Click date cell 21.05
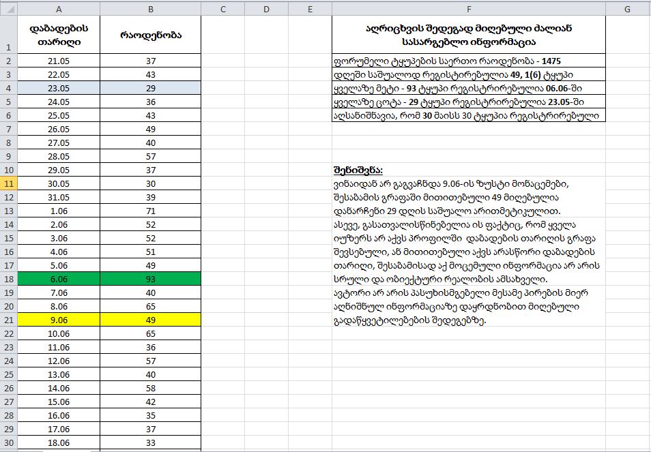The height and width of the screenshot is (452, 651). click(x=59, y=61)
